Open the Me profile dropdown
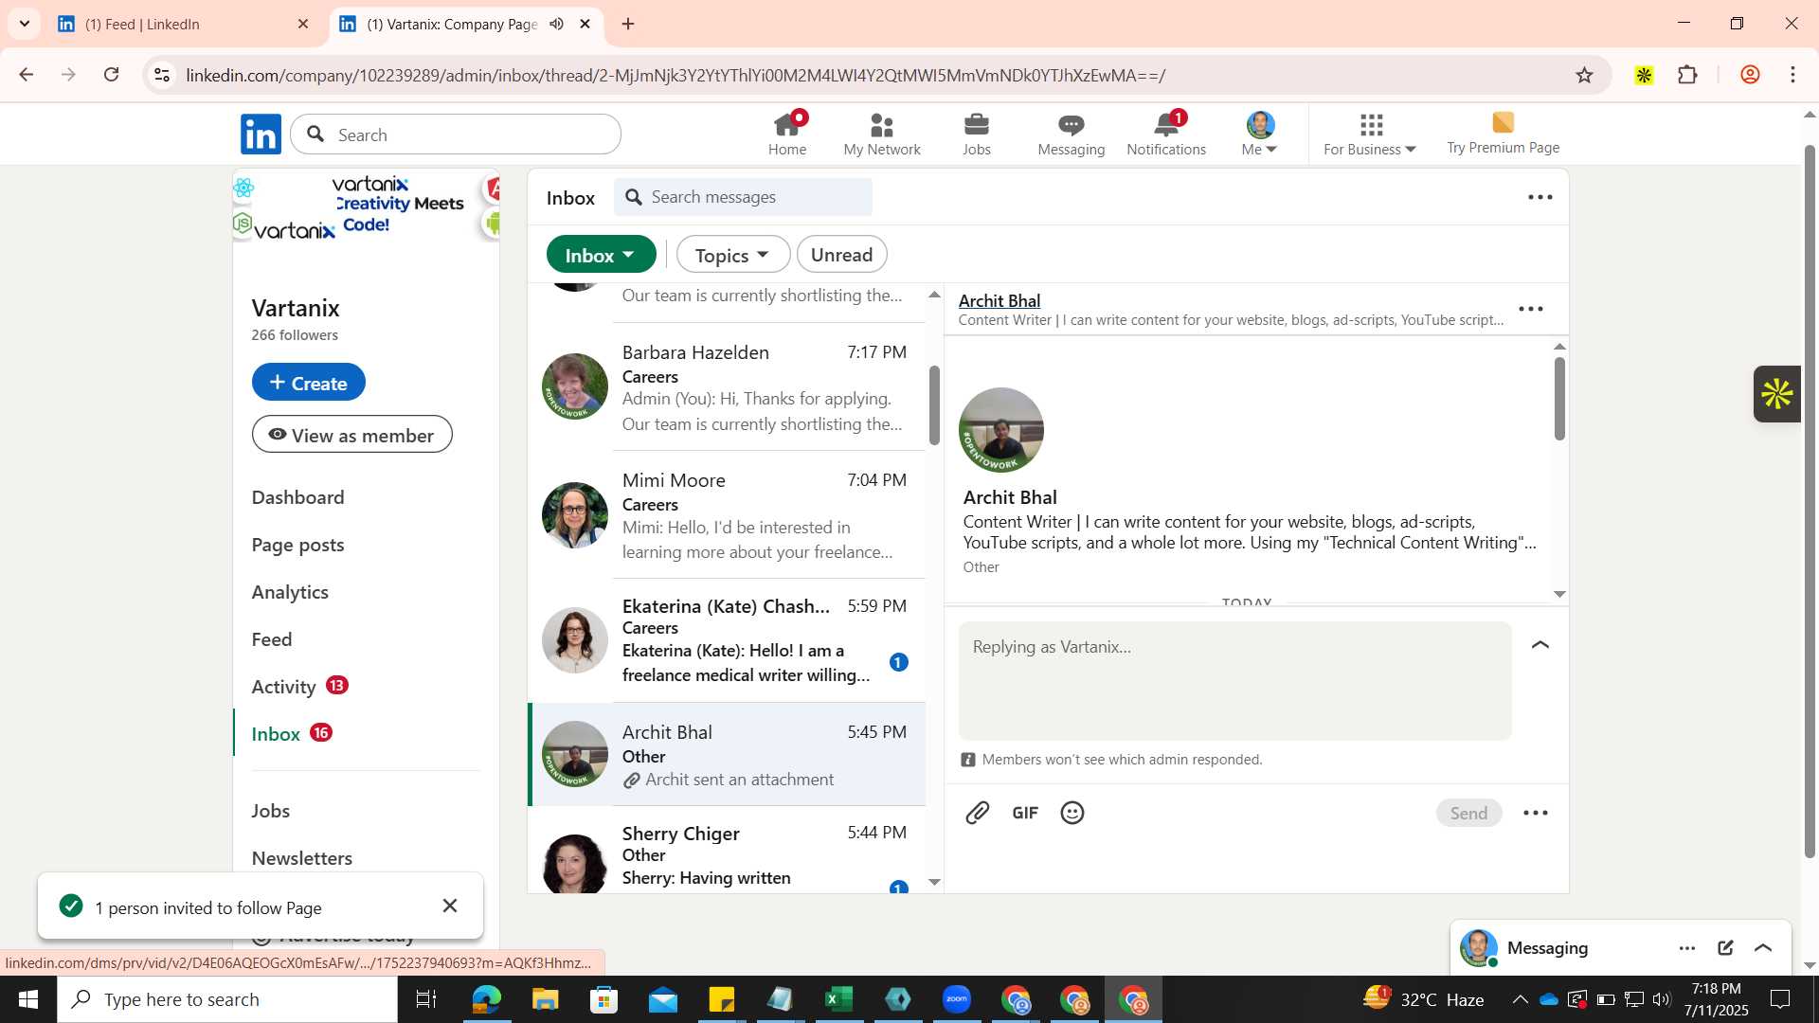 point(1259,135)
